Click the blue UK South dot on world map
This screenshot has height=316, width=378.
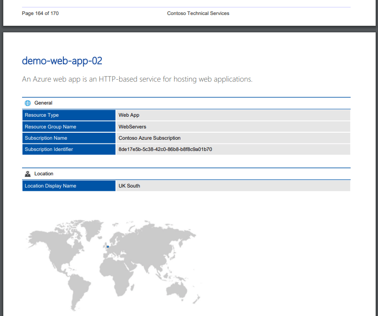click(108, 247)
